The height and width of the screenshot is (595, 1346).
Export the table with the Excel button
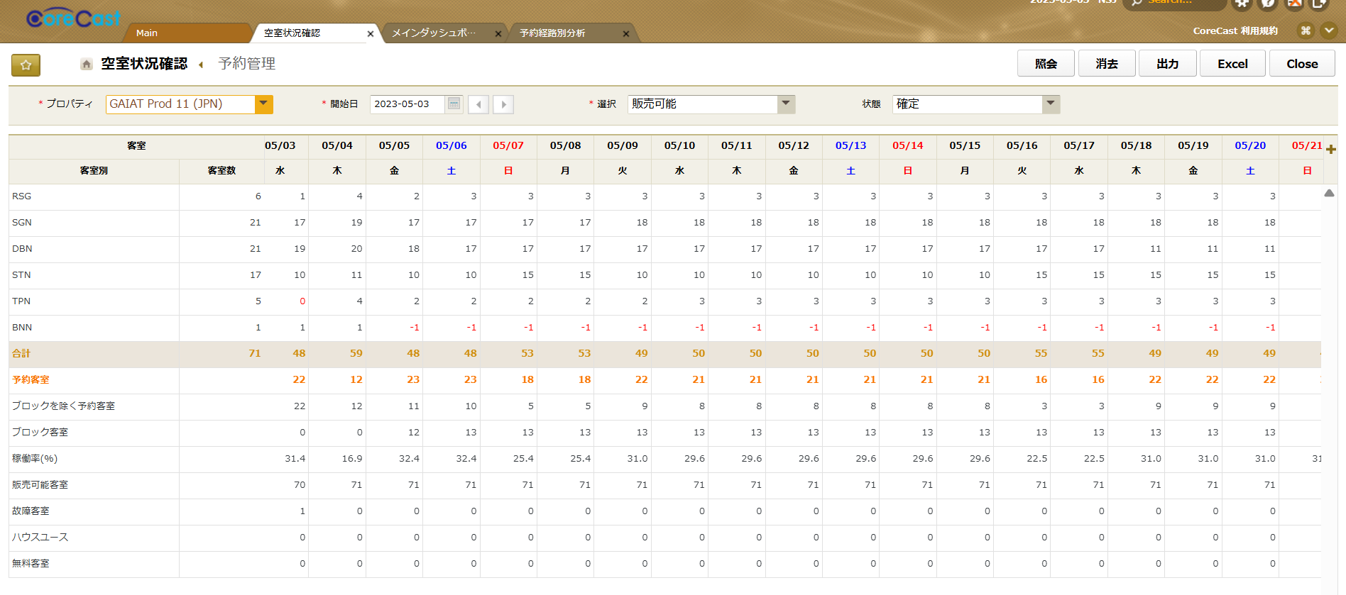point(1232,64)
